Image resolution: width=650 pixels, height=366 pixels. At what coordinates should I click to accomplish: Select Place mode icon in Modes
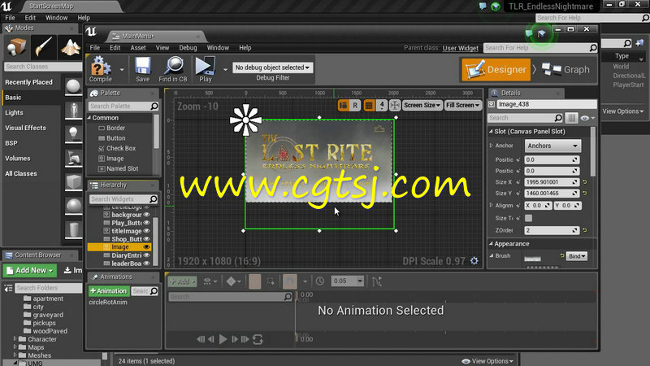(16, 47)
